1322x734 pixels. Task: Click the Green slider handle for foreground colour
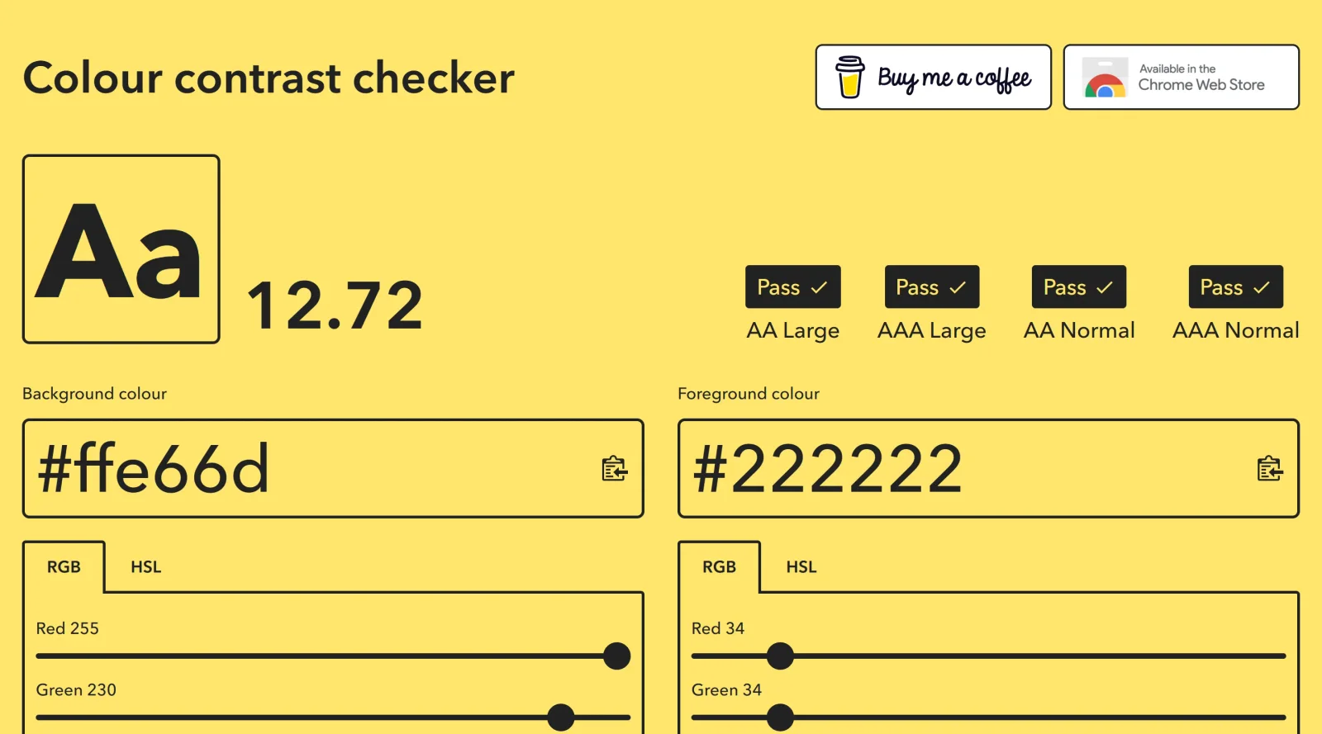780,717
